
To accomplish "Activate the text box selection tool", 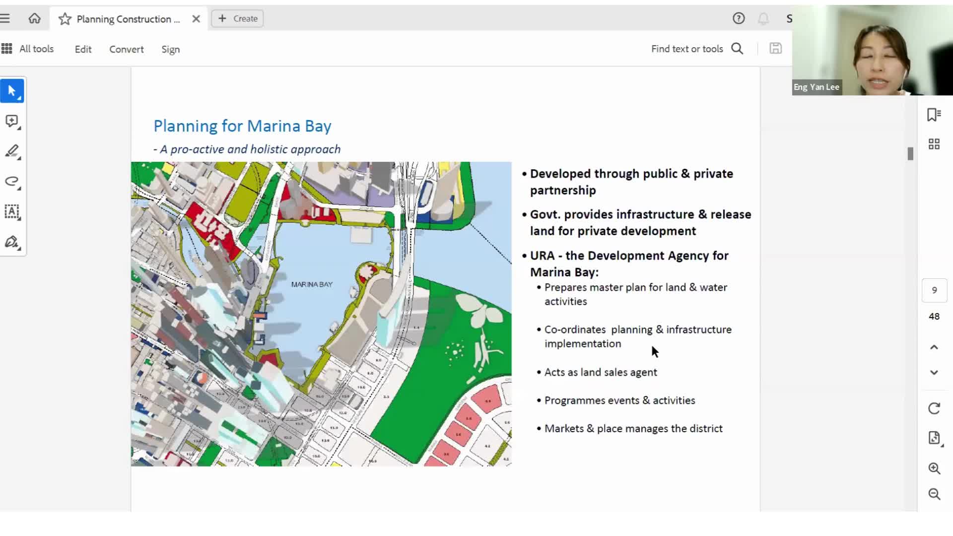I will (12, 212).
